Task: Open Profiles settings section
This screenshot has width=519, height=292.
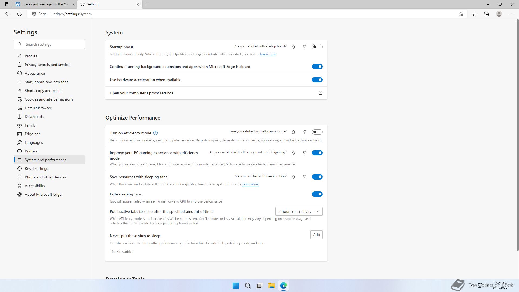Action: point(49,56)
